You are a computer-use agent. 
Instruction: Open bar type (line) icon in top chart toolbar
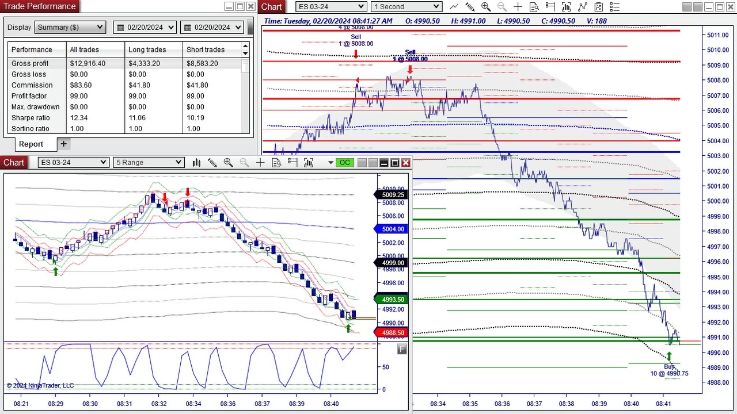[x=454, y=7]
